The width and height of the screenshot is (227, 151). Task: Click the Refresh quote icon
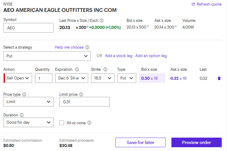[x=193, y=4]
